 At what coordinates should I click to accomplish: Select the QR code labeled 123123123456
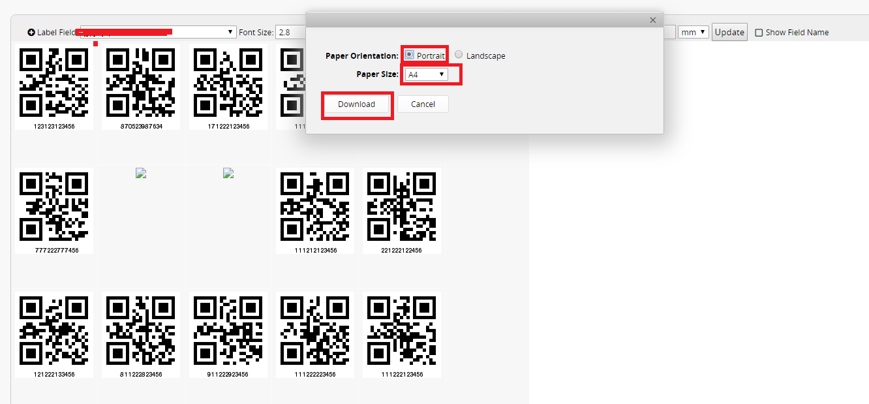click(x=54, y=82)
